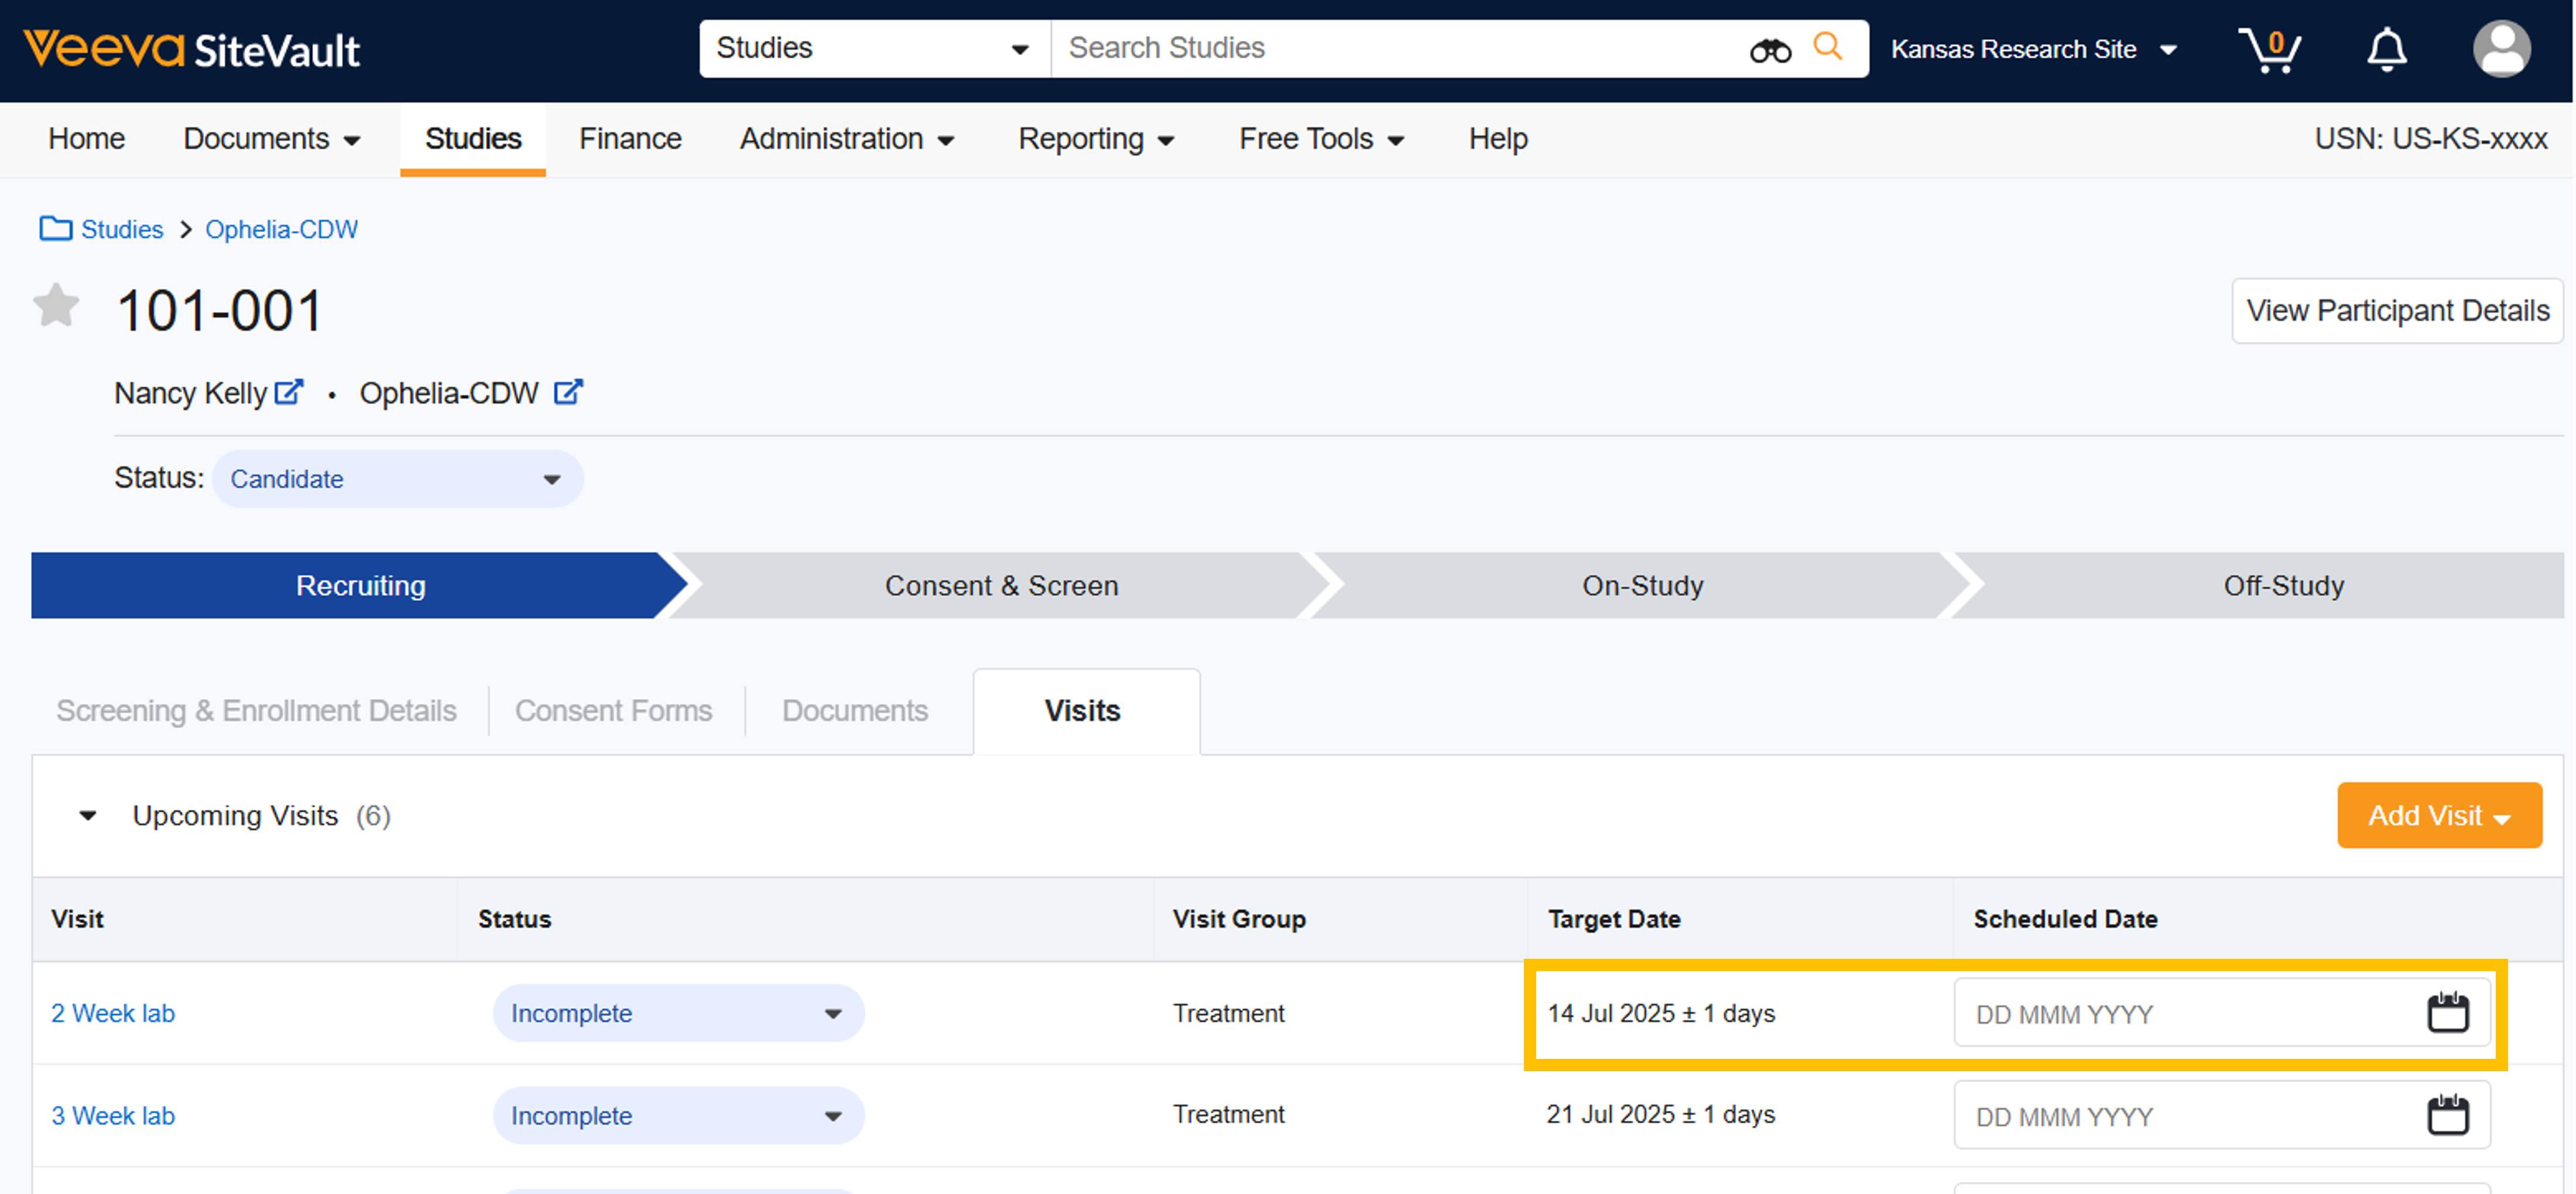Viewport: 2576px width, 1194px height.
Task: Open the user profile avatar
Action: (x=2501, y=49)
